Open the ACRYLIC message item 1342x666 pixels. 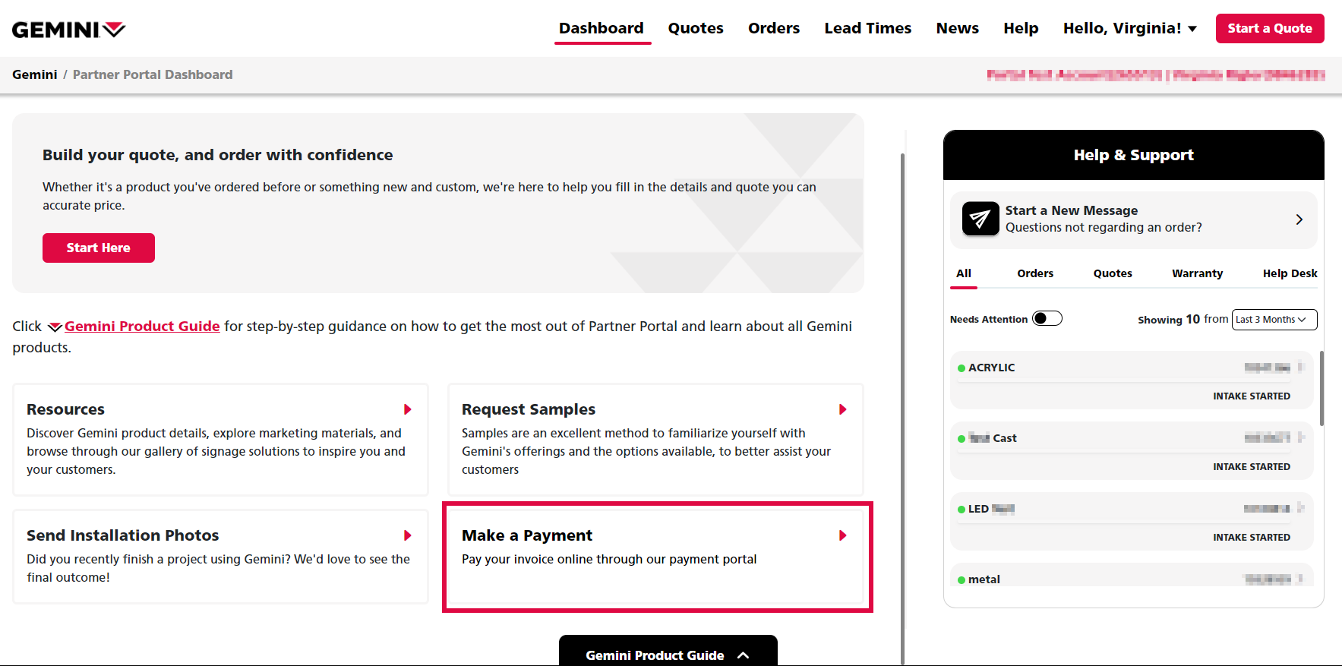click(x=1132, y=380)
